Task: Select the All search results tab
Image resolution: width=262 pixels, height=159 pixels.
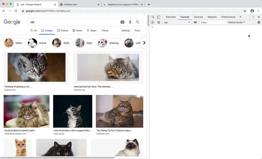Action: coord(34,30)
